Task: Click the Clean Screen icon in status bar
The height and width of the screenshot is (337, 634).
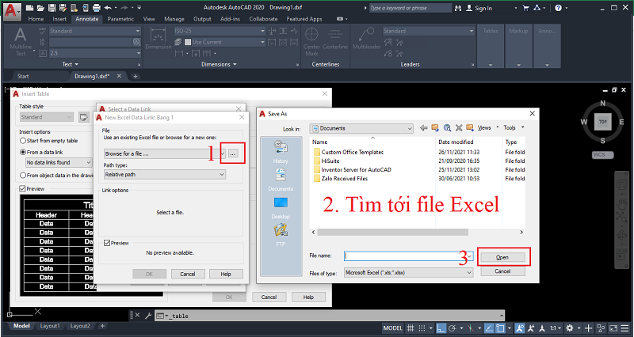Action: [613, 328]
